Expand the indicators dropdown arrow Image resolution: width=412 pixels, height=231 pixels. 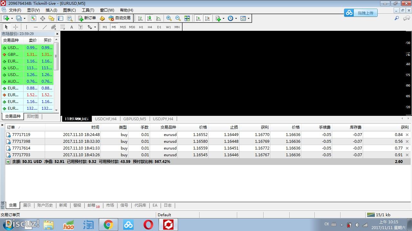pos(224,18)
